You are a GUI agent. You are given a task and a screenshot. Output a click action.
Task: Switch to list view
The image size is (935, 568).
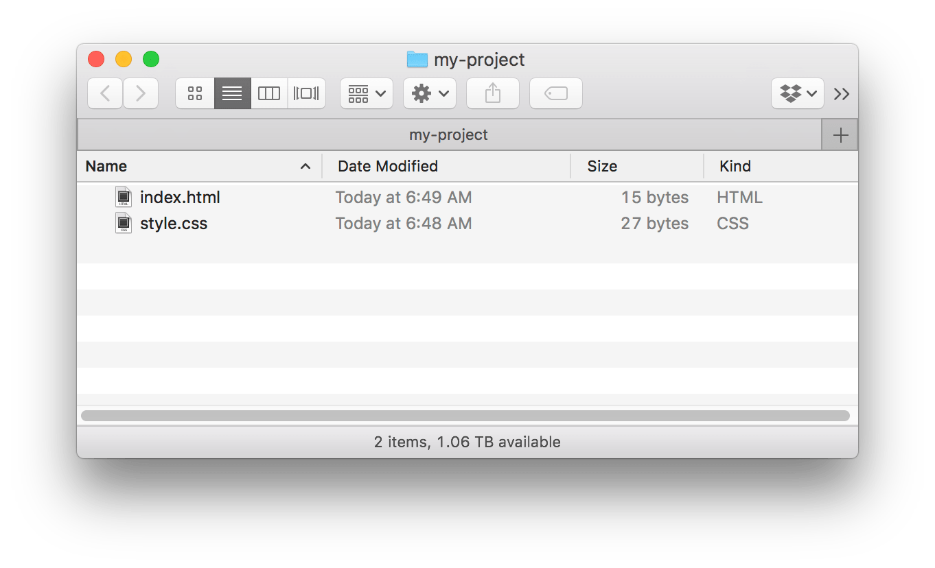[232, 93]
